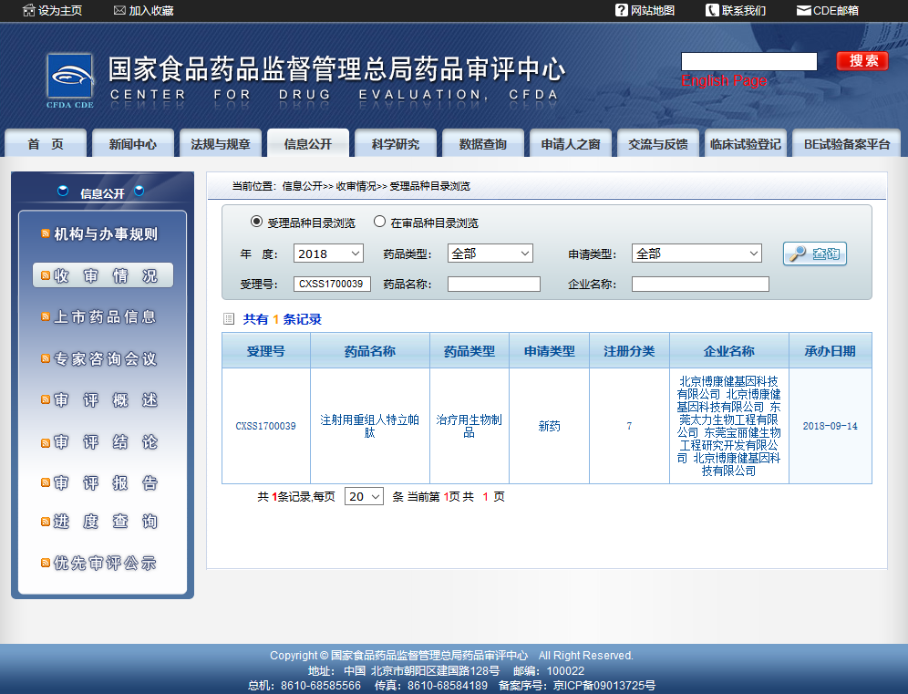The height and width of the screenshot is (694, 908).
Task: Switch to the 信息公开 tab
Action: (308, 144)
